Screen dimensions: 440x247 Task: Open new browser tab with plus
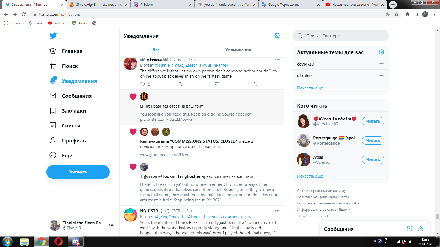click(393, 5)
